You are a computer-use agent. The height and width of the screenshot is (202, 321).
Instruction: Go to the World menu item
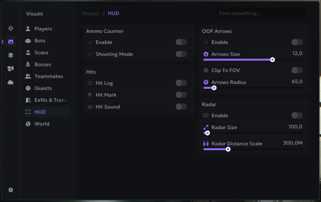coord(42,124)
